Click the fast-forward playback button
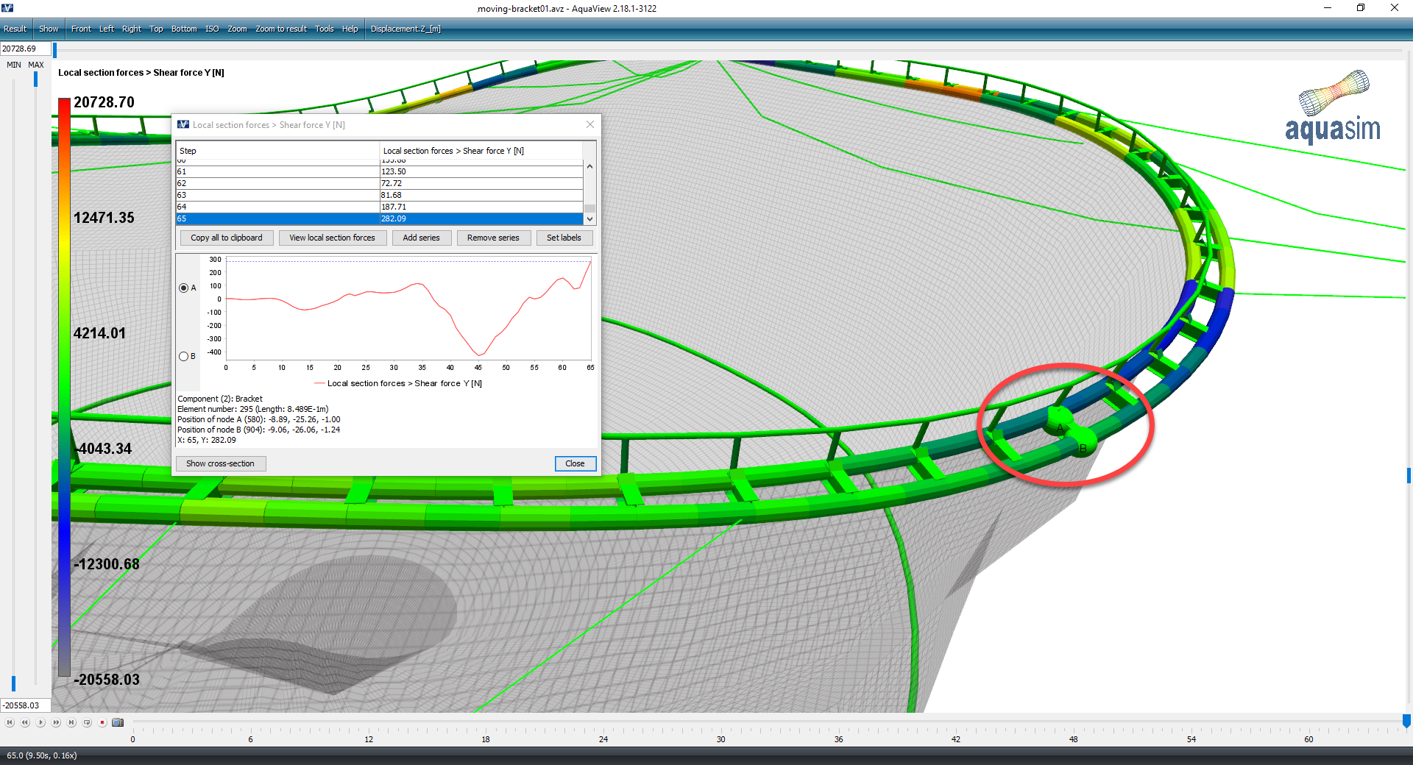The image size is (1413, 765). click(56, 722)
